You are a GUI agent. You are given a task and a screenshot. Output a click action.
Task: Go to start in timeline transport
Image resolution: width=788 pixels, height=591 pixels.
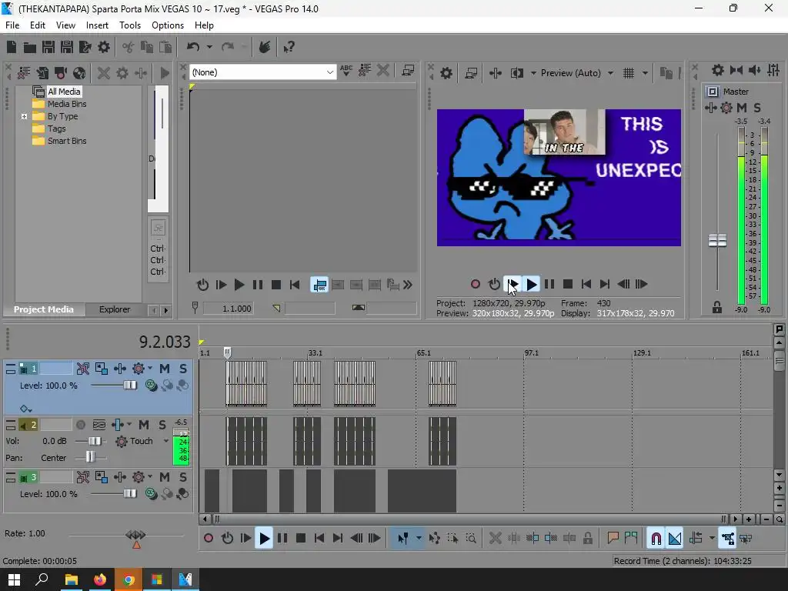pyautogui.click(x=319, y=538)
